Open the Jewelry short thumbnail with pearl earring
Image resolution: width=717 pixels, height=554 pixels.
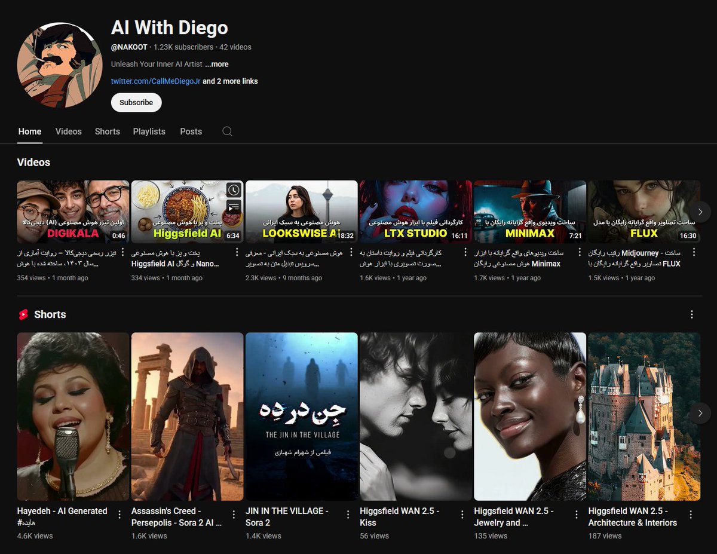[530, 417]
